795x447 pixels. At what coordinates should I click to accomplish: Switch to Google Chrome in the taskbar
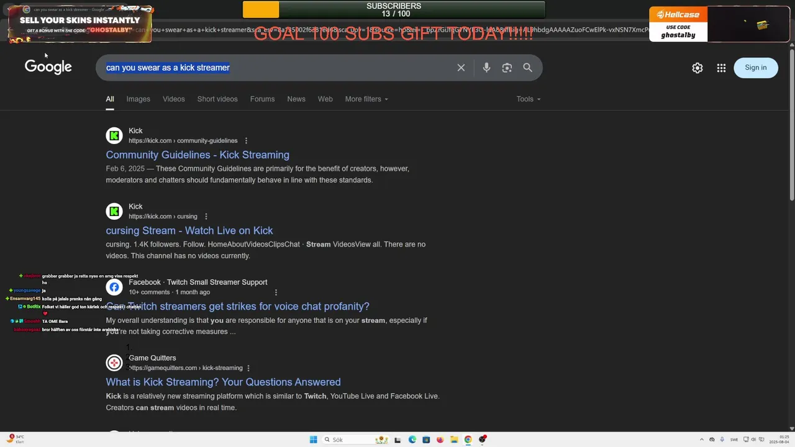click(468, 440)
